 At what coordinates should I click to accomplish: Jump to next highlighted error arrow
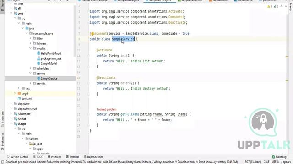point(286,6)
